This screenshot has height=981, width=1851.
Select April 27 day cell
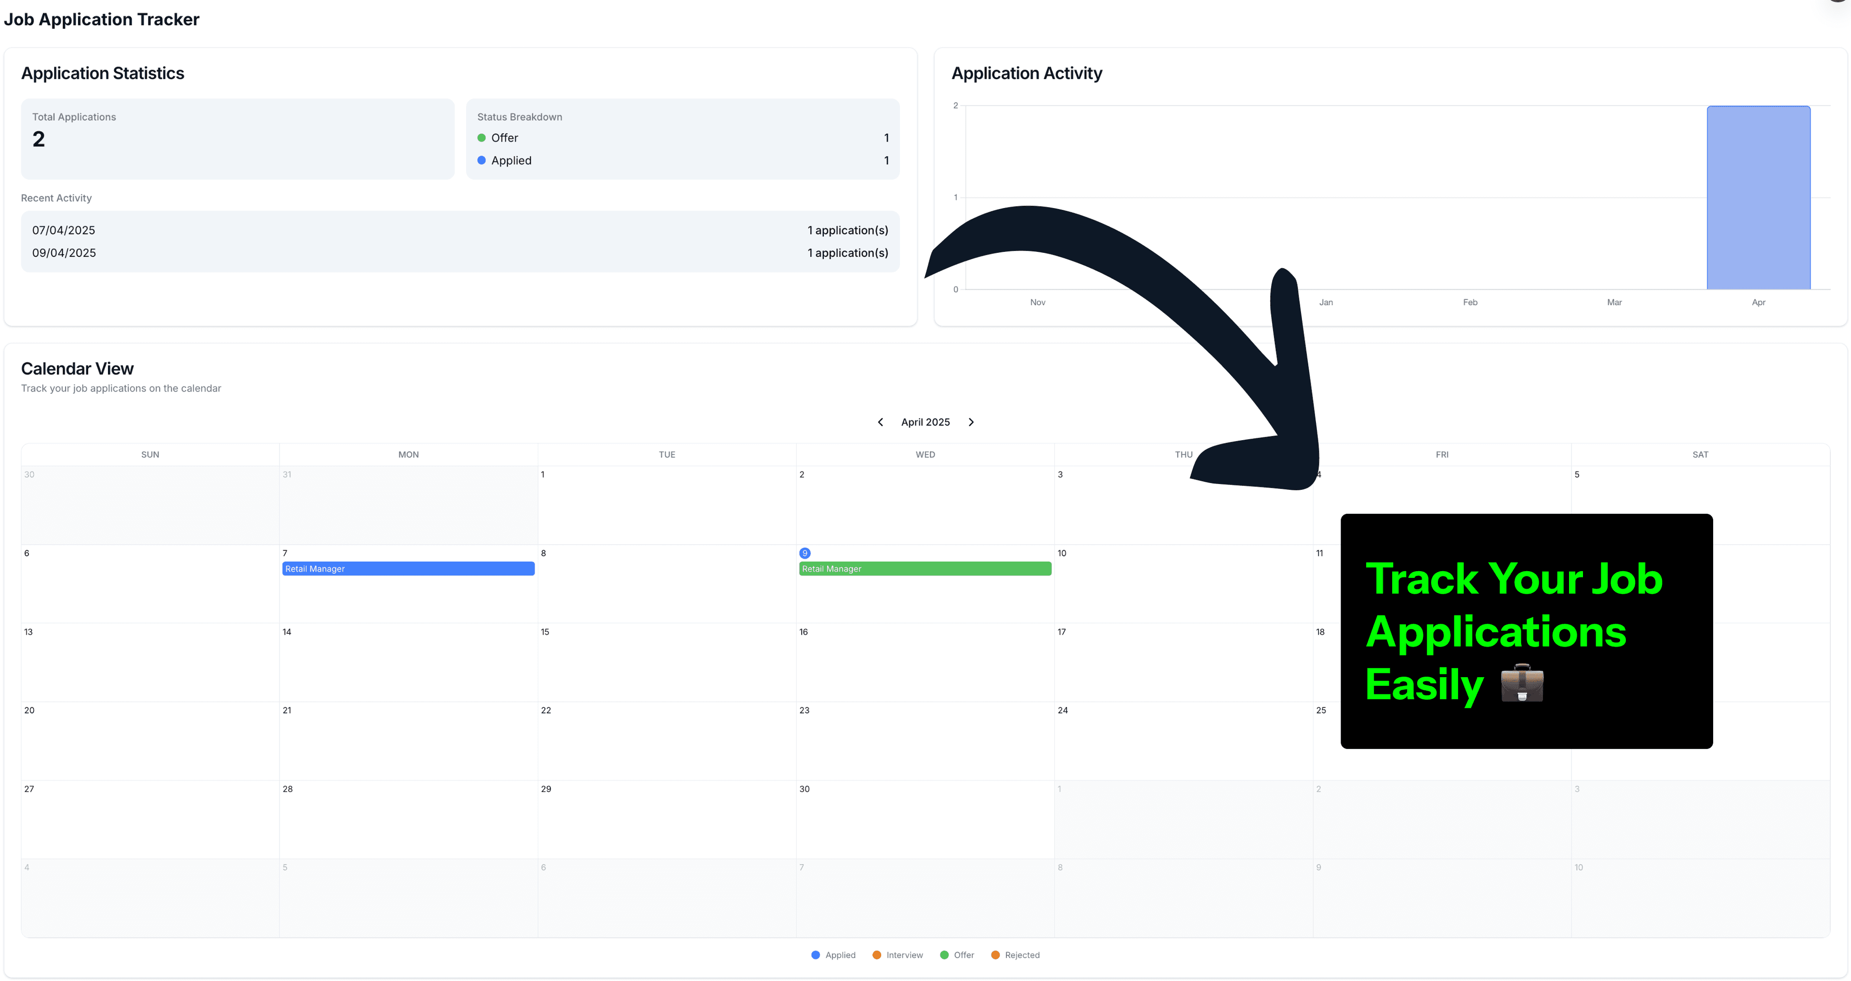[150, 819]
